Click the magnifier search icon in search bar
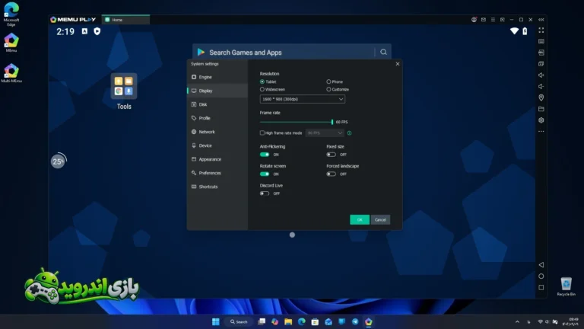The width and height of the screenshot is (584, 329). coord(383,53)
